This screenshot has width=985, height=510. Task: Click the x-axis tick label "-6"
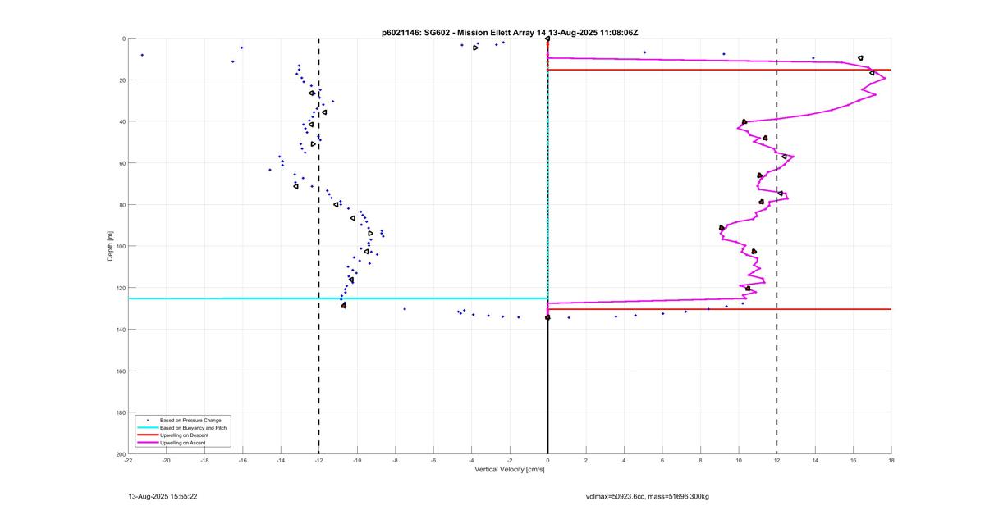click(x=433, y=461)
